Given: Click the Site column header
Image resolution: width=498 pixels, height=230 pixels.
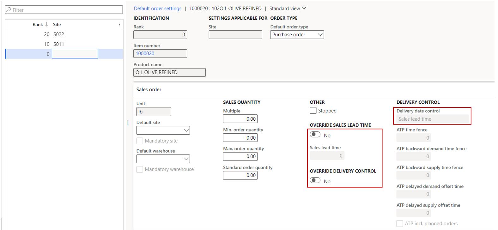Looking at the screenshot, I should pyautogui.click(x=57, y=24).
